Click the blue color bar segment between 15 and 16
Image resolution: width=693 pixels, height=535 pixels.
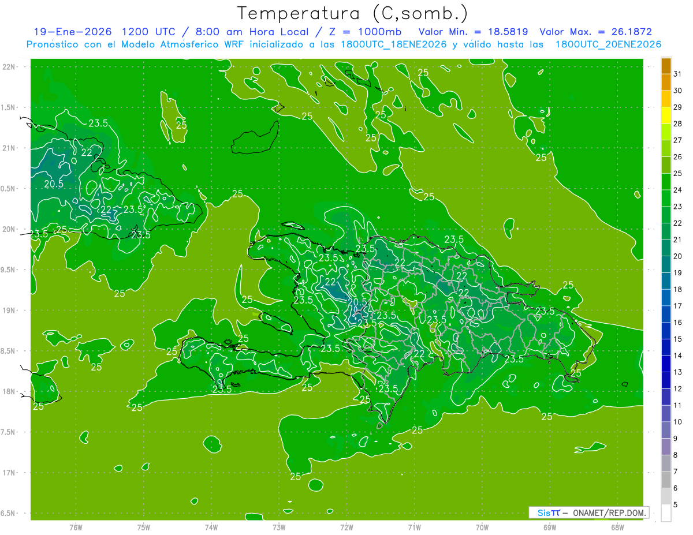click(x=666, y=331)
